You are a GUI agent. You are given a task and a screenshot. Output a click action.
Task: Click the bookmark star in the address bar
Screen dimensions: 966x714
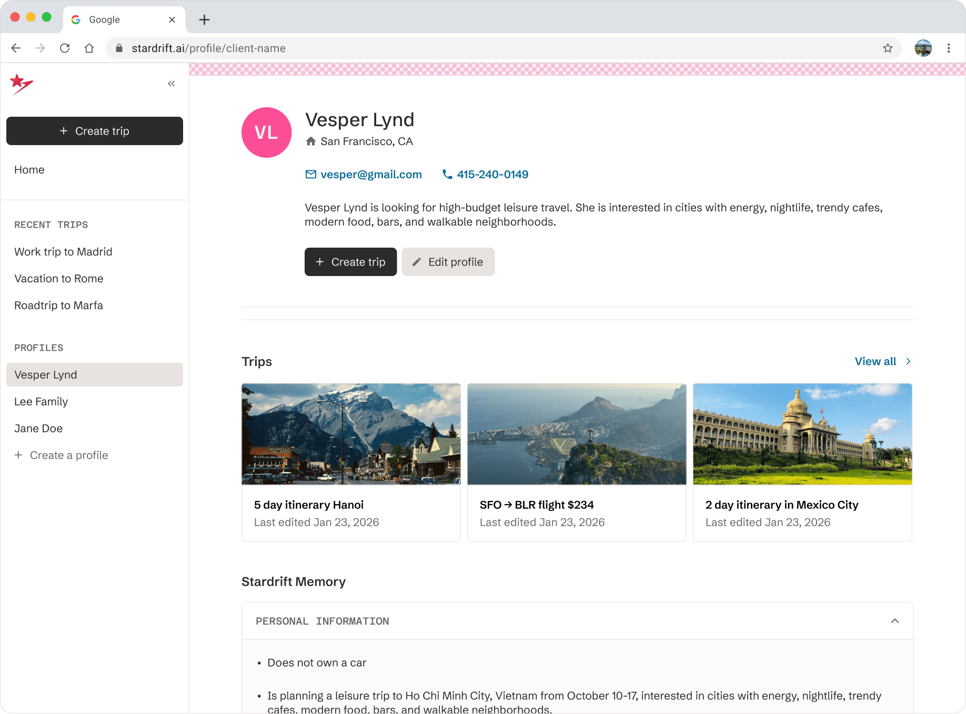[888, 48]
